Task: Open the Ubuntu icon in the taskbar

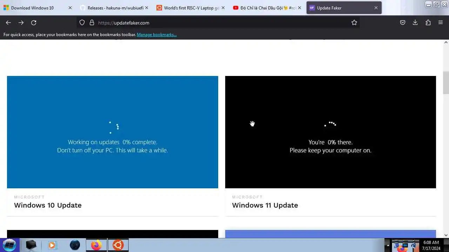Action: [118, 245]
